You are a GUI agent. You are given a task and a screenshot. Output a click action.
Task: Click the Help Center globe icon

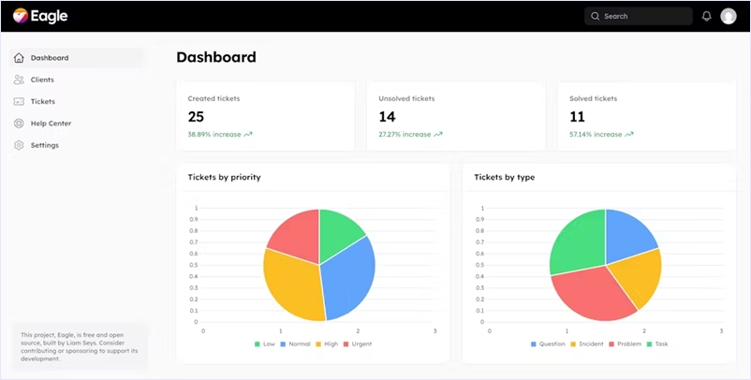[x=19, y=124]
